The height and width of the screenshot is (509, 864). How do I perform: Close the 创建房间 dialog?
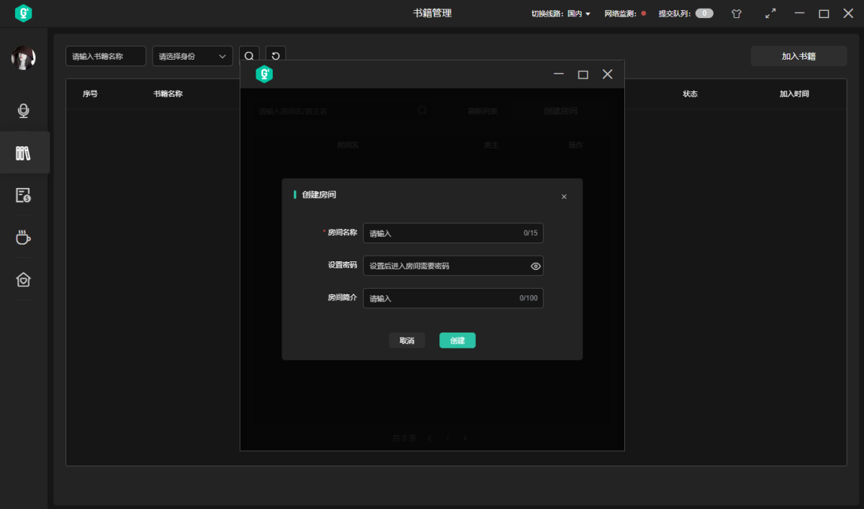564,197
